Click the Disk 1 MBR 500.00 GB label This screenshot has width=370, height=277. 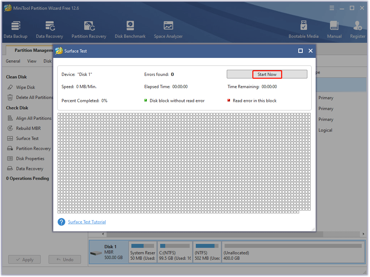pos(113,252)
